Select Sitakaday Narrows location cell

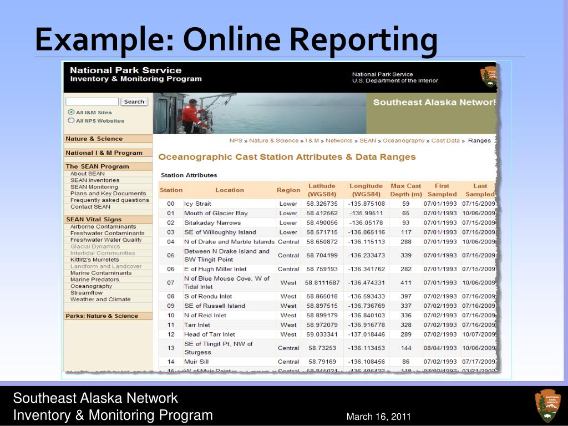(212, 222)
